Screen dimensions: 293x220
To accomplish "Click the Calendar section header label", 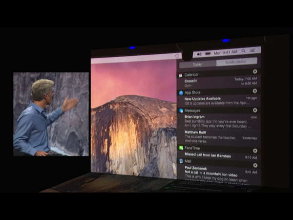I will click(191, 75).
